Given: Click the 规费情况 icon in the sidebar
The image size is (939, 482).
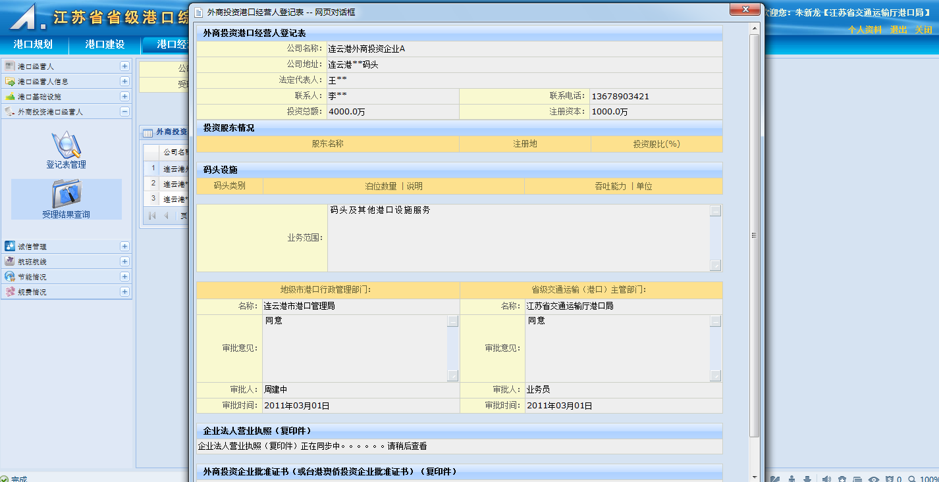Looking at the screenshot, I should pos(10,292).
